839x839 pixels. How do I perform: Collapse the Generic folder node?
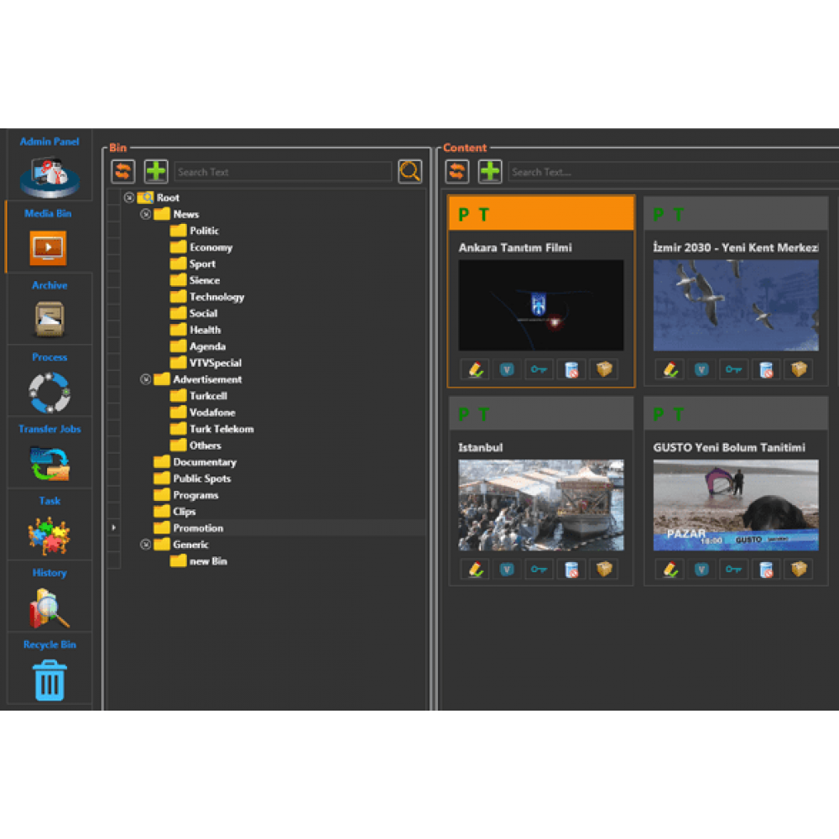click(x=145, y=545)
